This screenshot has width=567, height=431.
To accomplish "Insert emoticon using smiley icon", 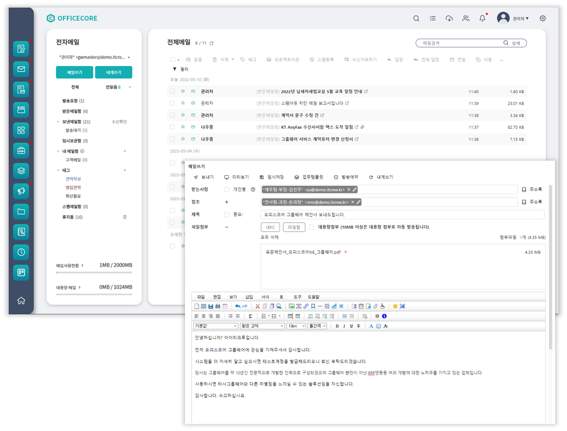I will [x=395, y=306].
